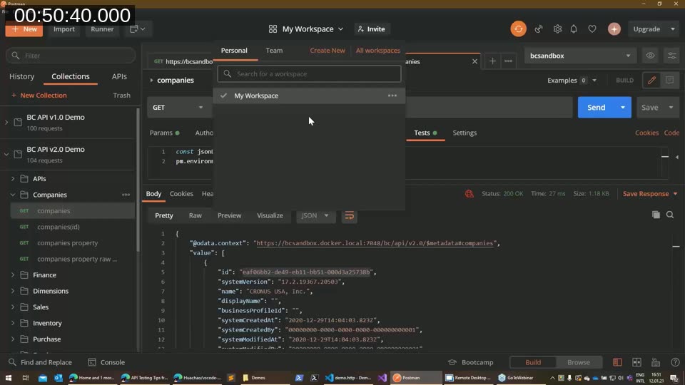Switch response view to Visualize
The height and width of the screenshot is (385, 685).
(270, 215)
